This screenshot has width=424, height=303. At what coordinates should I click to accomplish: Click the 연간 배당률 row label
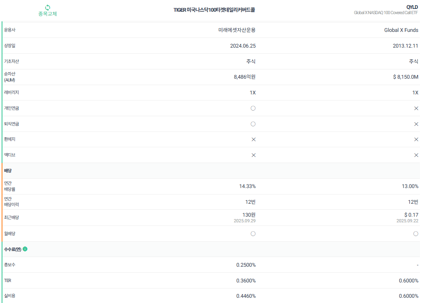[10, 186]
